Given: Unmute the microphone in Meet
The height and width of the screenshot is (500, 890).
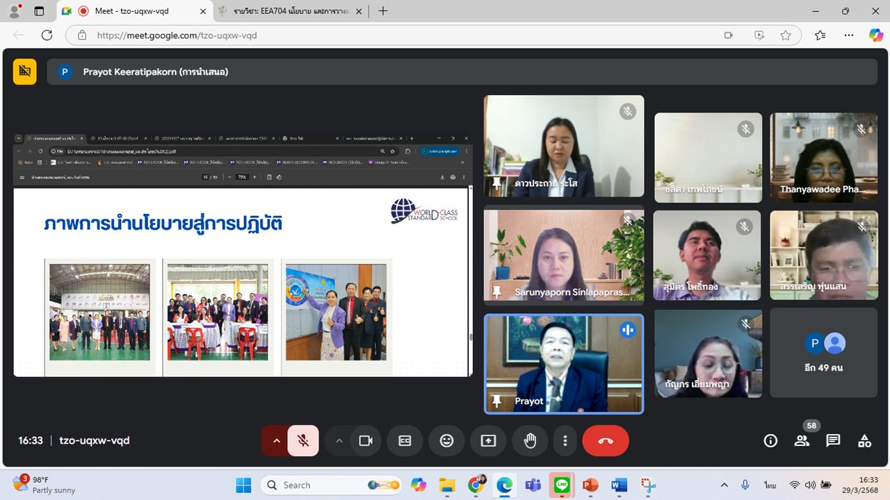Looking at the screenshot, I should [x=303, y=440].
